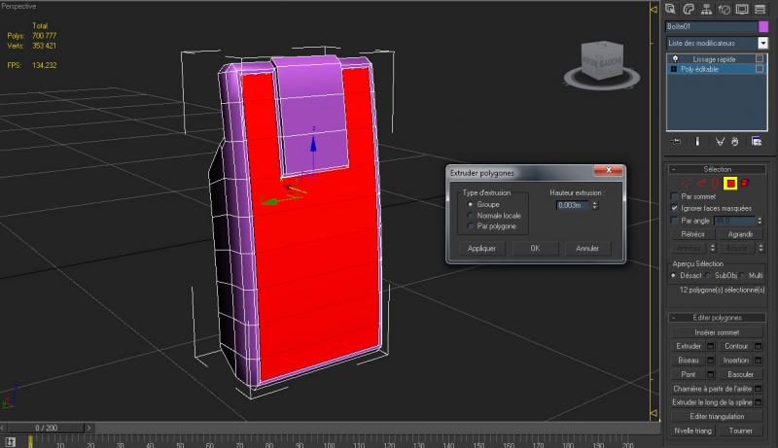Click Remove Modifier trash icon under stack
This screenshot has width=778, height=448.
pos(735,142)
